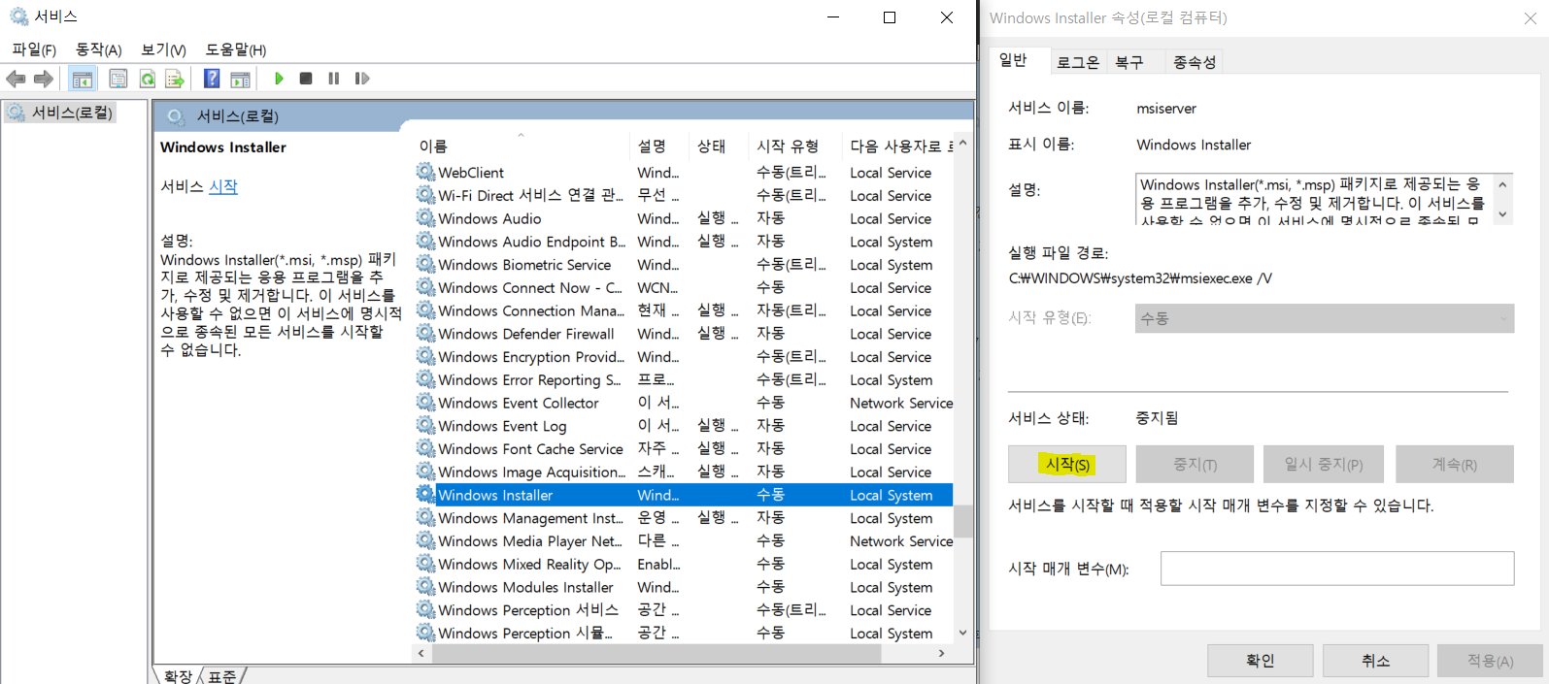1549x684 pixels.
Task: Click the Back arrow in Services toolbar
Action: (x=16, y=79)
